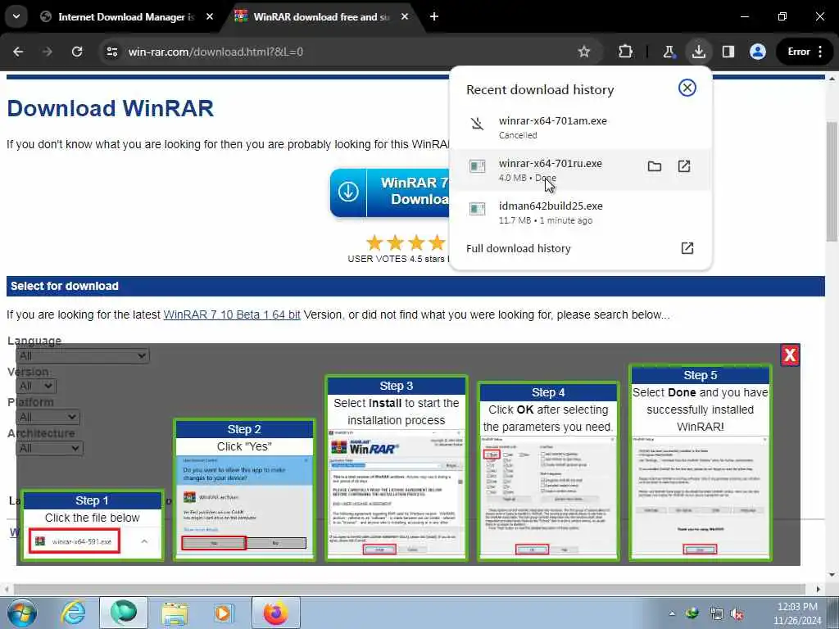Open idman642build25.exe from downloads
This screenshot has height=629, width=839.
(x=581, y=212)
